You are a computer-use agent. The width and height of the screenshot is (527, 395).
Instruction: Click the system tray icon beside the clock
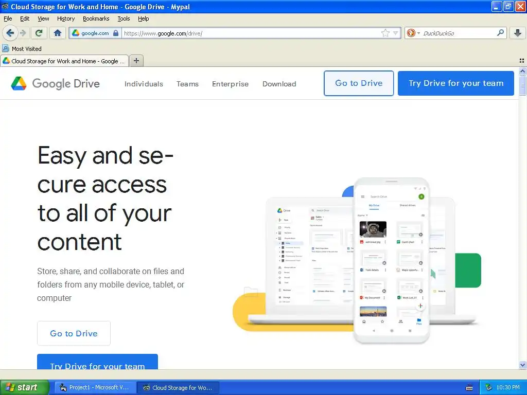click(488, 387)
